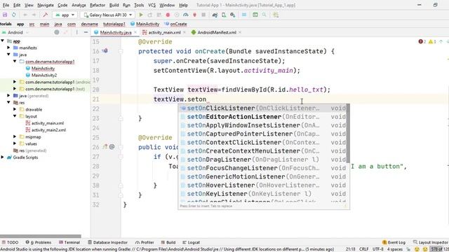449x252 pixels.
Task: Open the Android project view dropdown
Action: [x=15, y=32]
